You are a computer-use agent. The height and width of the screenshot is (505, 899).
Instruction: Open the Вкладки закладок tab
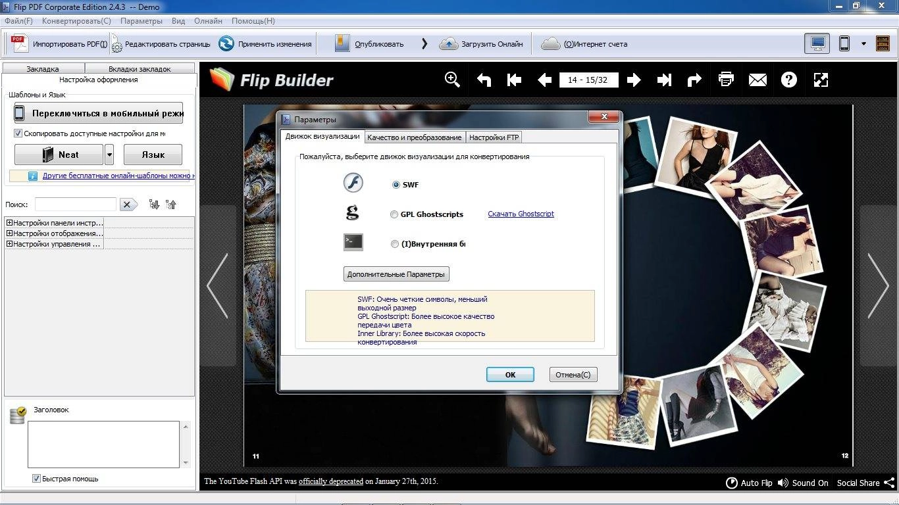pos(140,68)
